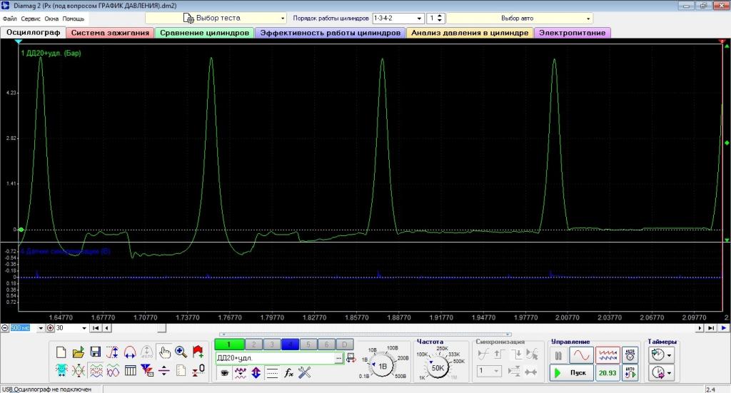The image size is (731, 393).
Task: Click the blue up-down arrows channel icon
Action: click(256, 372)
